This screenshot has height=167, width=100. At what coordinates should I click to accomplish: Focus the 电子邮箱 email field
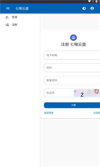coord(72,55)
